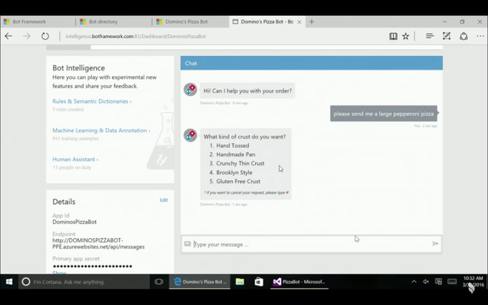488x305 pixels.
Task: Open the touch keyboard tray icon
Action: click(x=452, y=281)
